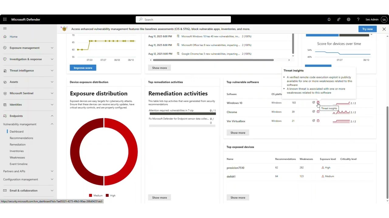389x218 pixels.
Task: Click the target icon in Windows 10 row
Action: tap(314, 103)
